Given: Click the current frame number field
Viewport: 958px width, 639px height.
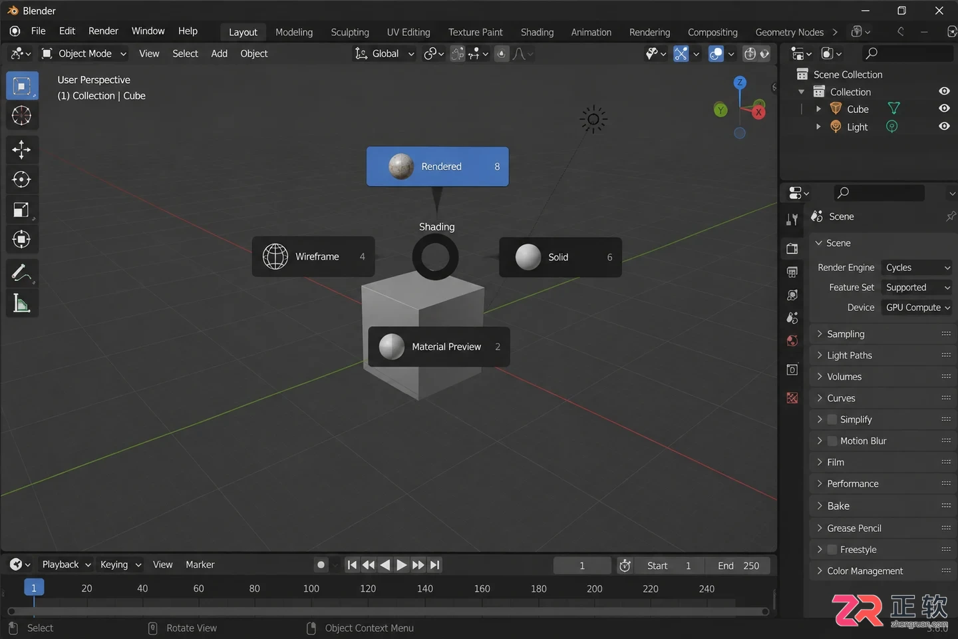Looking at the screenshot, I should click(x=582, y=566).
